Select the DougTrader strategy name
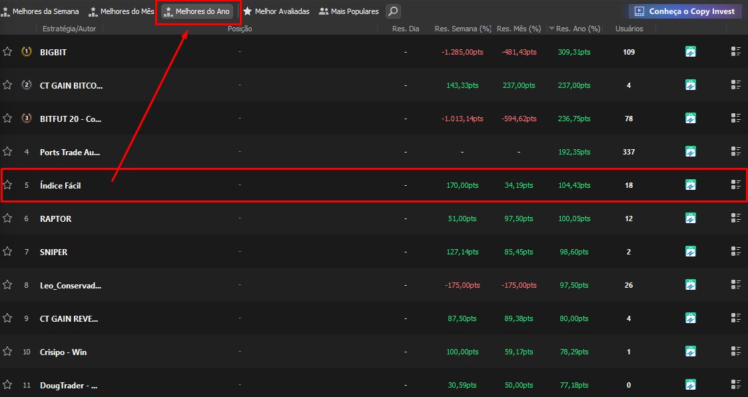 (68, 385)
